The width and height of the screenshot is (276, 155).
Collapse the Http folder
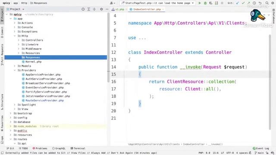point(15,36)
